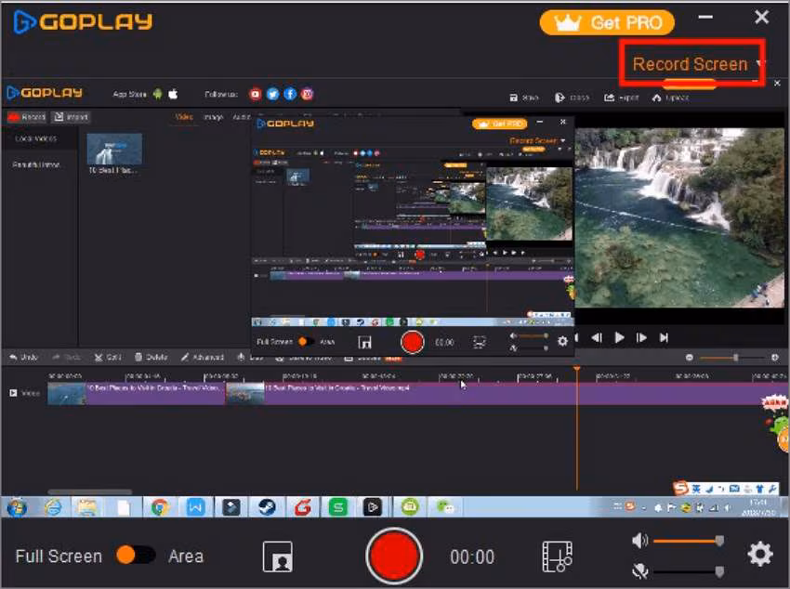Click the Video track icon
The image size is (790, 589).
pos(14,393)
